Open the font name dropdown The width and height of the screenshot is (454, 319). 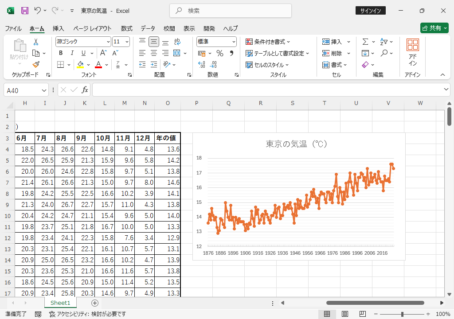click(x=108, y=42)
